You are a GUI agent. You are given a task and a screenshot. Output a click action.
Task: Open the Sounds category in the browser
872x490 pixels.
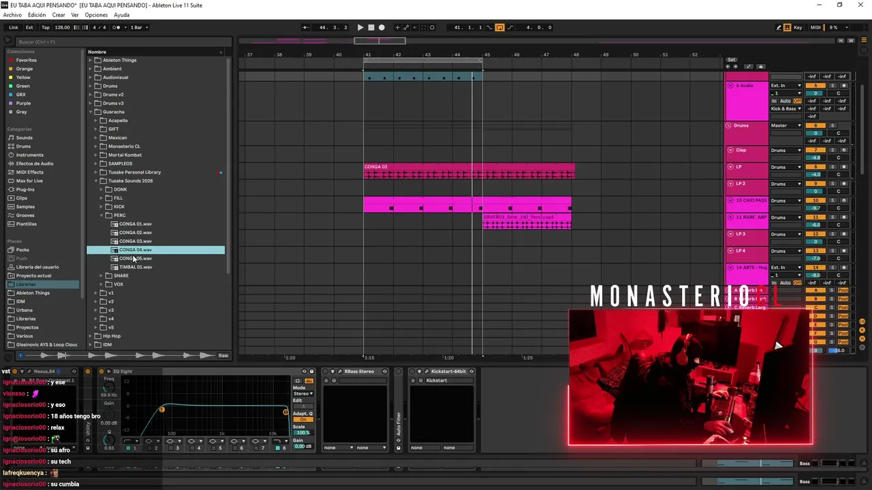coord(25,137)
